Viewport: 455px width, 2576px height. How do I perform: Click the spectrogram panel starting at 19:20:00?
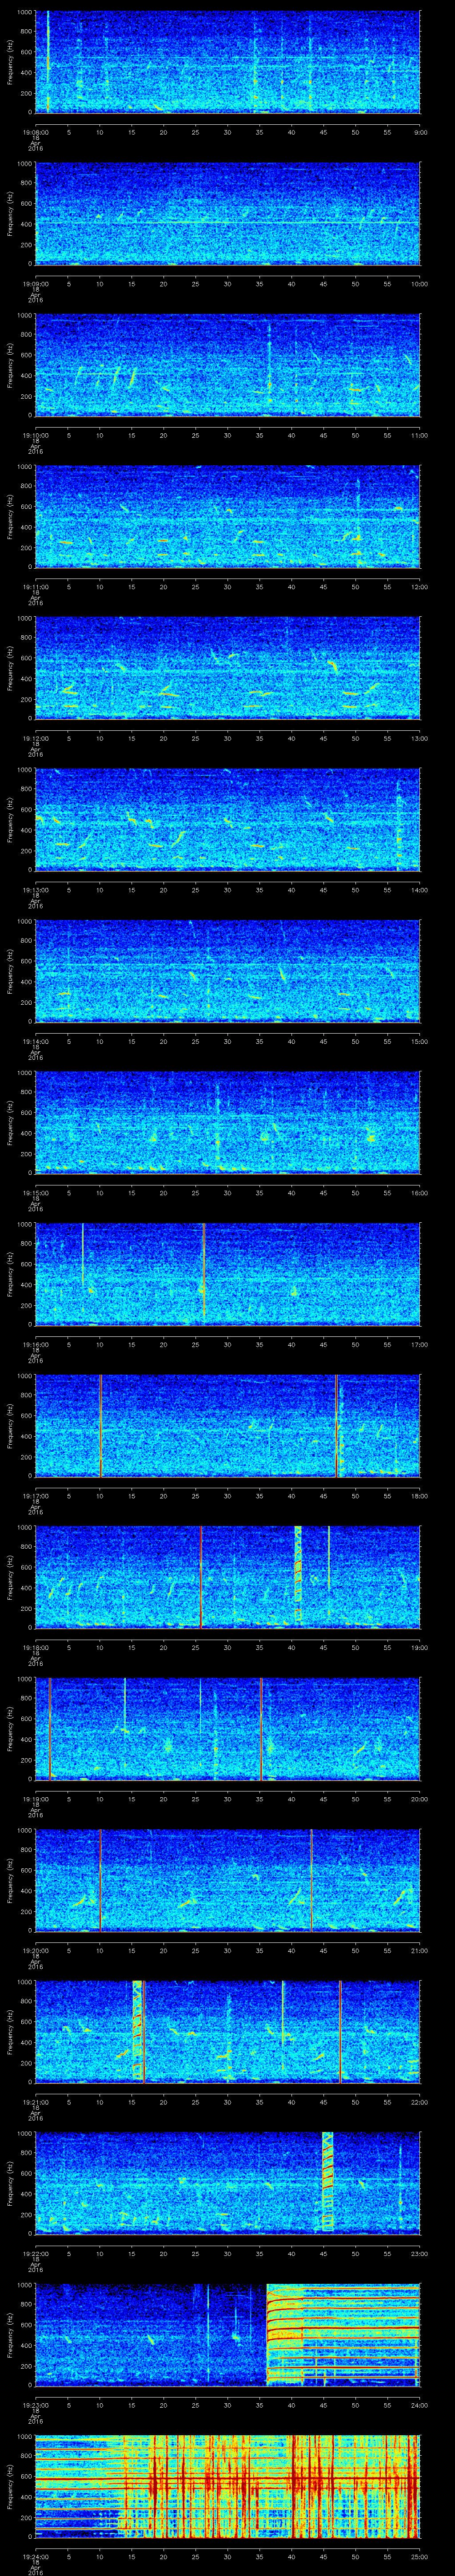click(227, 1879)
